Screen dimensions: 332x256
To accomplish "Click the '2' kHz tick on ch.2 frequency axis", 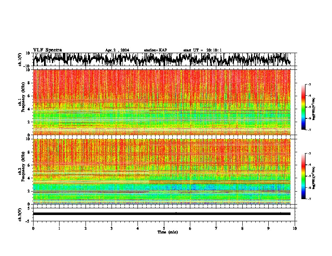I will tap(29, 191).
